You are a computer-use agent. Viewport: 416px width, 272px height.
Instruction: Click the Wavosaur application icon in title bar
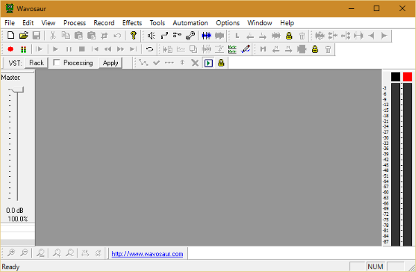point(10,8)
